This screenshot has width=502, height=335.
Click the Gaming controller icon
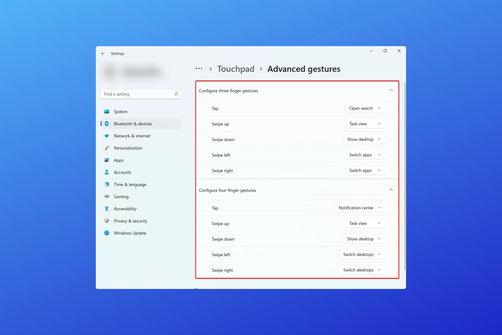tap(107, 197)
